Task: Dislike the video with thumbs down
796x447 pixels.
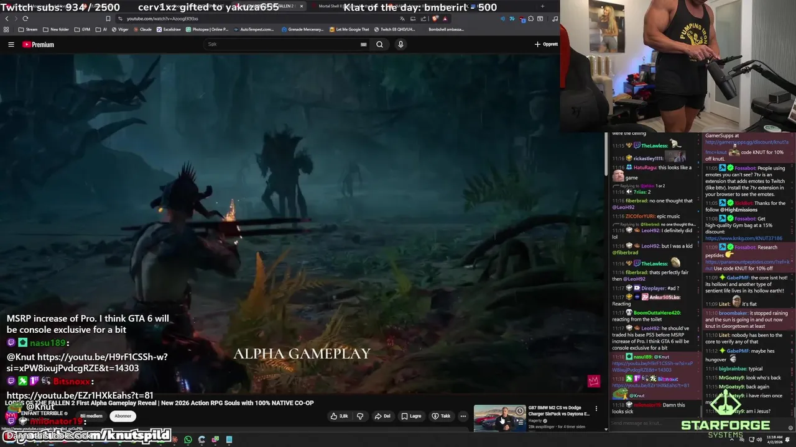Action: (x=360, y=416)
